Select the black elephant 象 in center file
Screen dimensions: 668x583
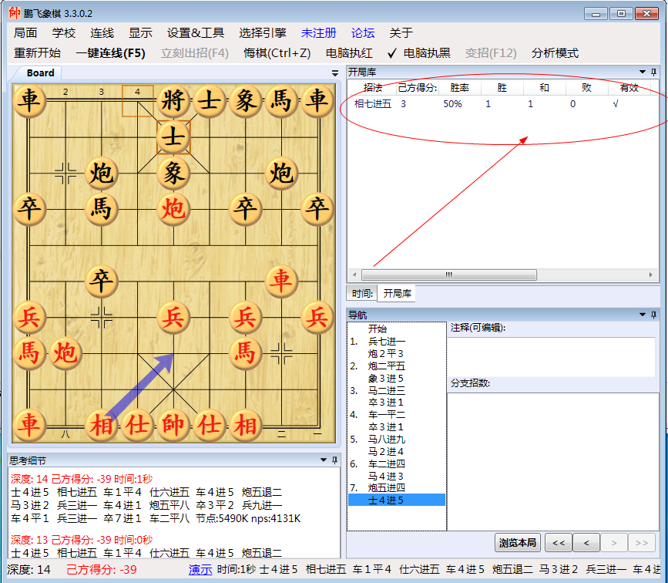click(x=173, y=174)
